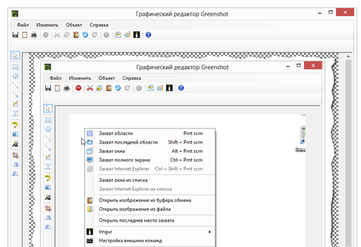Click the help question mark in inner toolbar

click(x=181, y=88)
